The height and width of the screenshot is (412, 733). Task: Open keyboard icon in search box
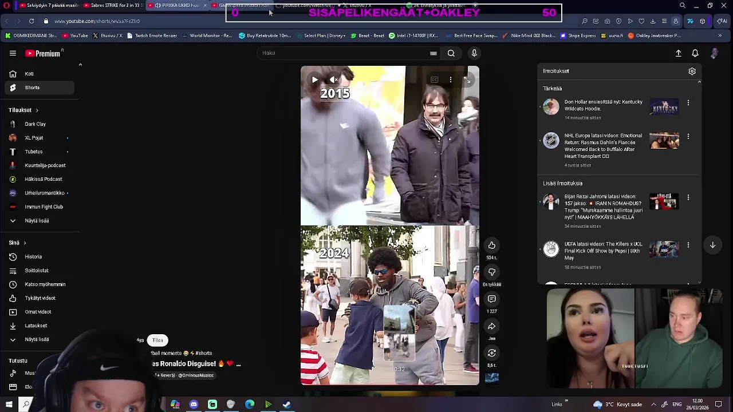pyautogui.click(x=434, y=53)
